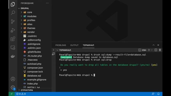Select the ТЕРМИНАЛ tab
171x96 pixels.
[x=88, y=45]
